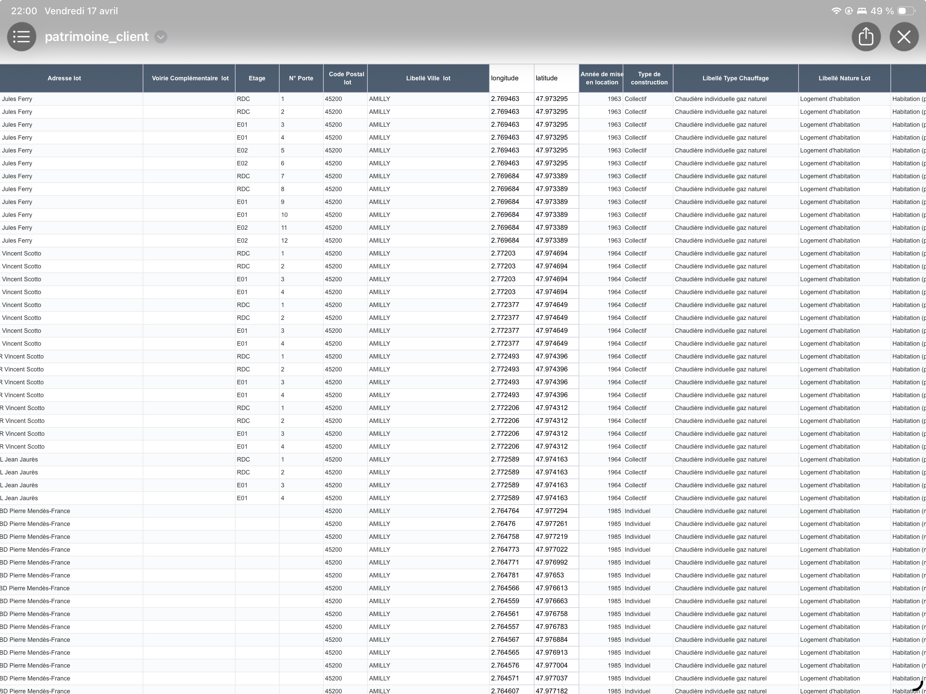Select the Adresse lot column header
This screenshot has width=926, height=694.
pos(64,78)
